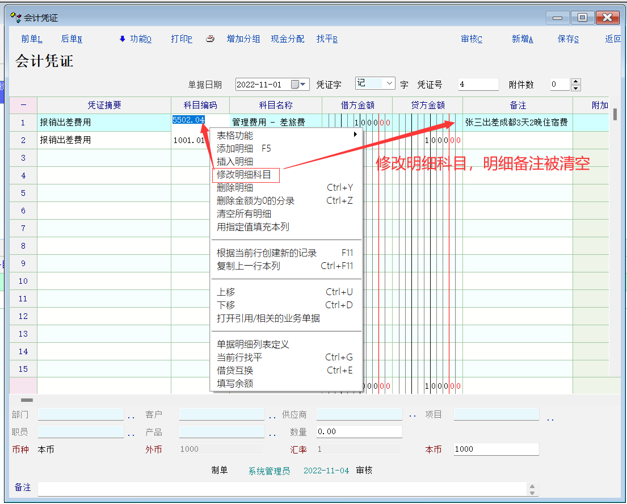Click the vertical scrollbar thumb of the grid

[615, 114]
